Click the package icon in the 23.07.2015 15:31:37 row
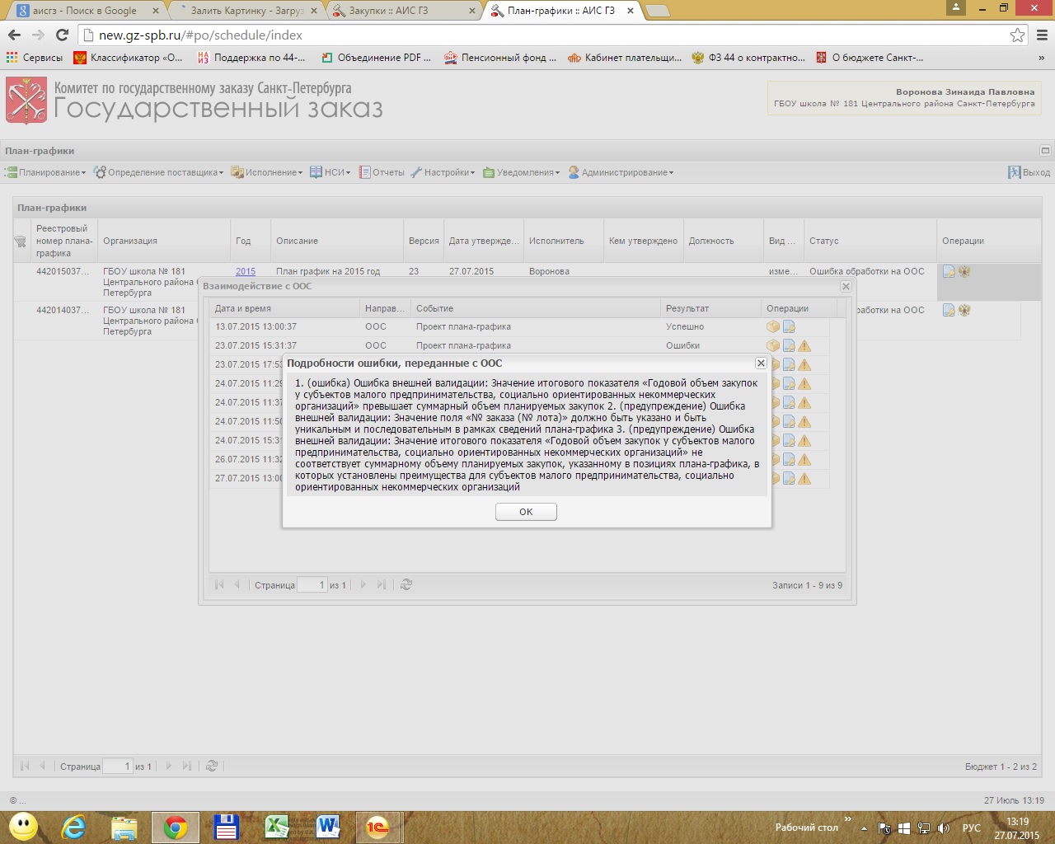 (x=773, y=346)
